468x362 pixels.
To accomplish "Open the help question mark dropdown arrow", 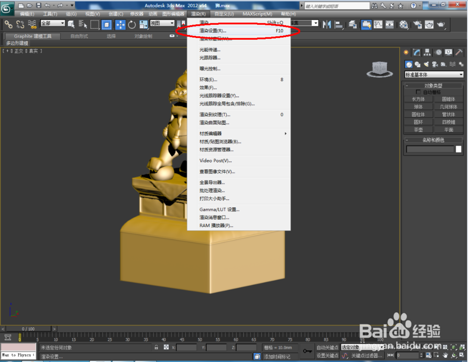I will click(420, 6).
